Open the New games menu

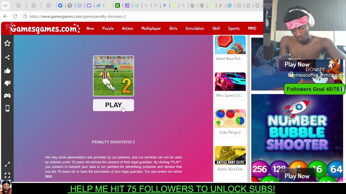pos(90,28)
